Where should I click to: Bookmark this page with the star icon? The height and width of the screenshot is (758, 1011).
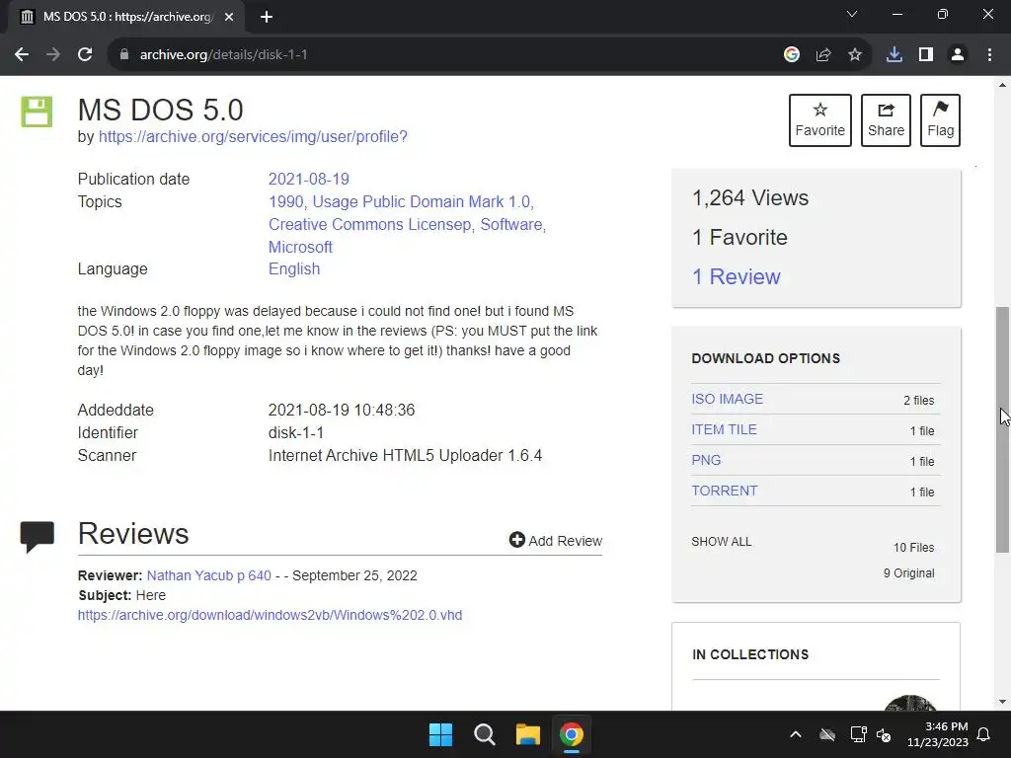coord(855,55)
